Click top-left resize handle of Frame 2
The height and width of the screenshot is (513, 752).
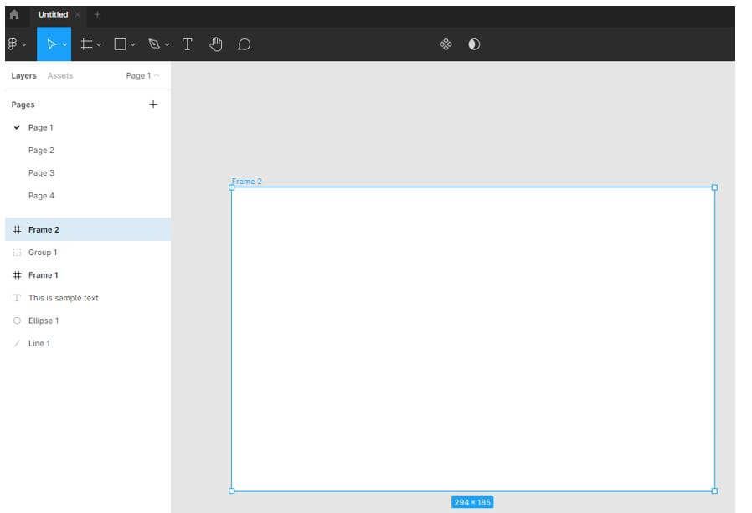pyautogui.click(x=232, y=187)
